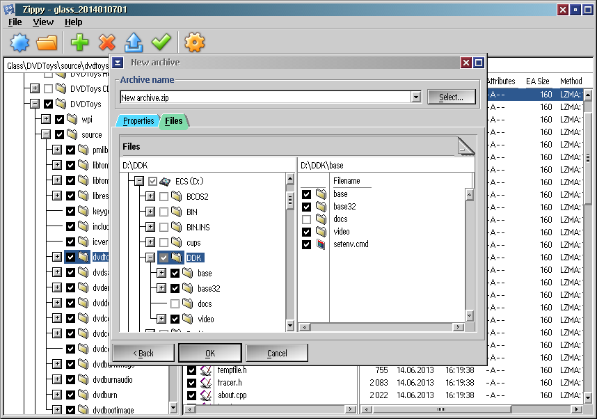Click the Select... button
The image size is (597, 419).
coord(451,97)
